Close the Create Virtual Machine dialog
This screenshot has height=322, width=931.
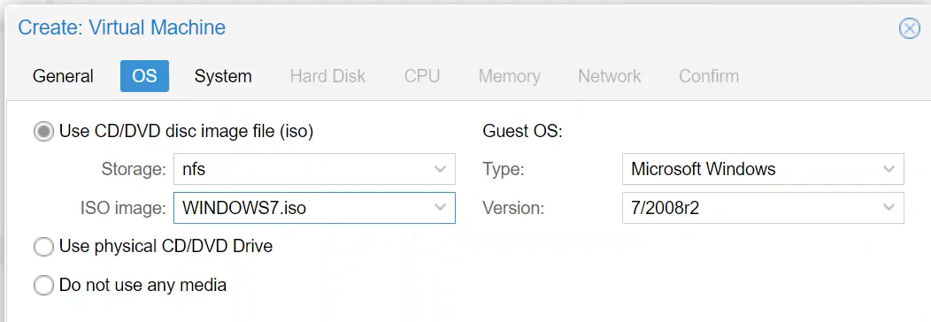(x=909, y=28)
